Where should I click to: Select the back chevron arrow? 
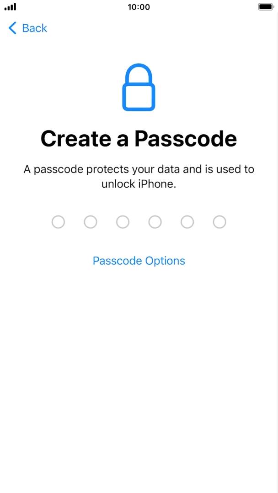pos(12,28)
